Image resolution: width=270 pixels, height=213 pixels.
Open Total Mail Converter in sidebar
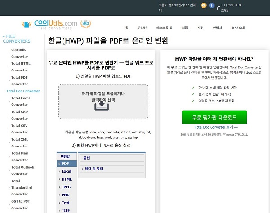pyautogui.click(x=20, y=156)
